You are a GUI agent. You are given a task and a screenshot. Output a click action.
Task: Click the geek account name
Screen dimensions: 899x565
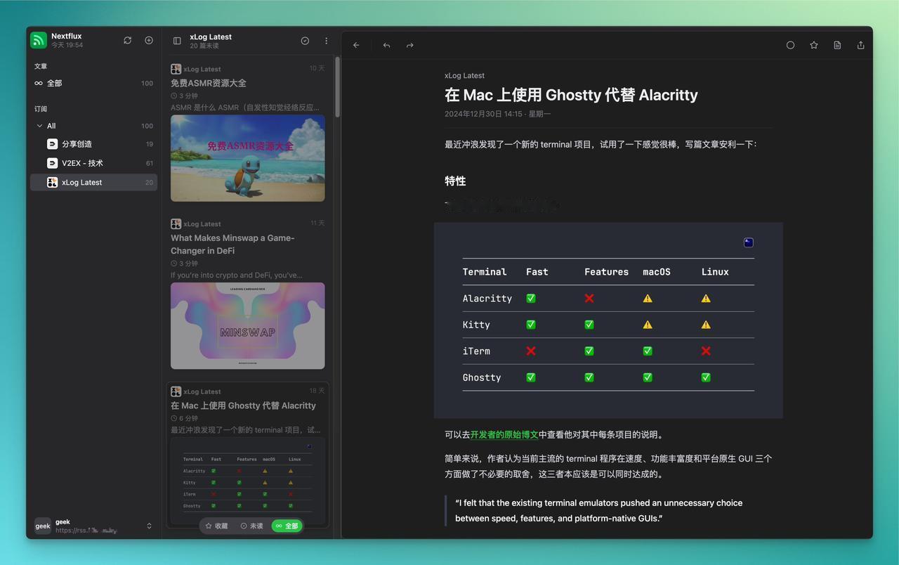tap(63, 522)
